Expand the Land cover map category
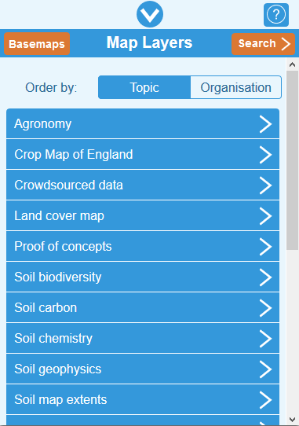299x426 pixels. 143,216
